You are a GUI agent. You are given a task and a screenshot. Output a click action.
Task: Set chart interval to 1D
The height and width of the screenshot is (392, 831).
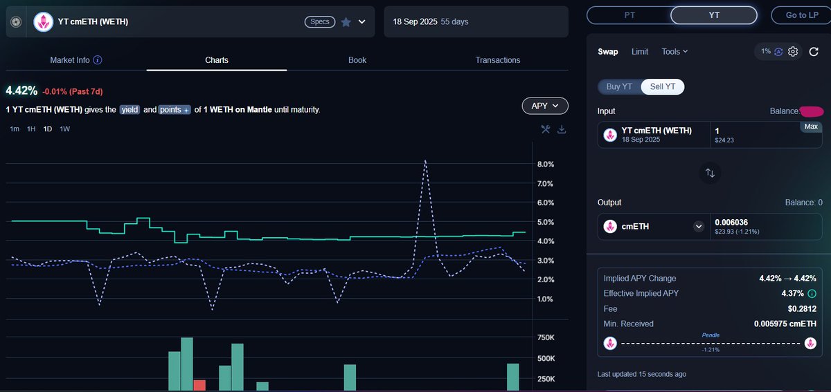click(48, 129)
